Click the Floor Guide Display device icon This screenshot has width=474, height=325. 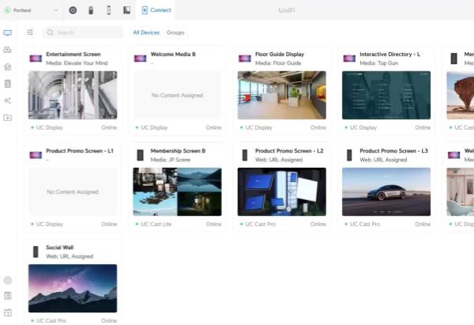pos(245,58)
